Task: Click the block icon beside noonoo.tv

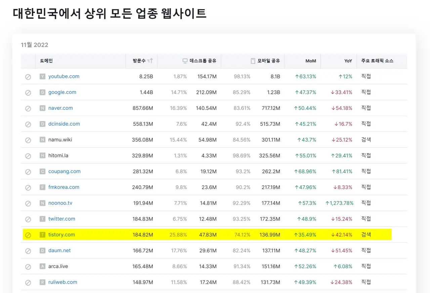Action: tap(28, 203)
